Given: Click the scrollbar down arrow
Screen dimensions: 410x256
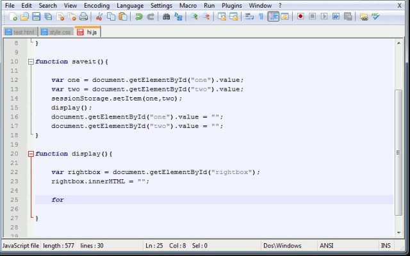Looking at the screenshot, I should 398,233.
